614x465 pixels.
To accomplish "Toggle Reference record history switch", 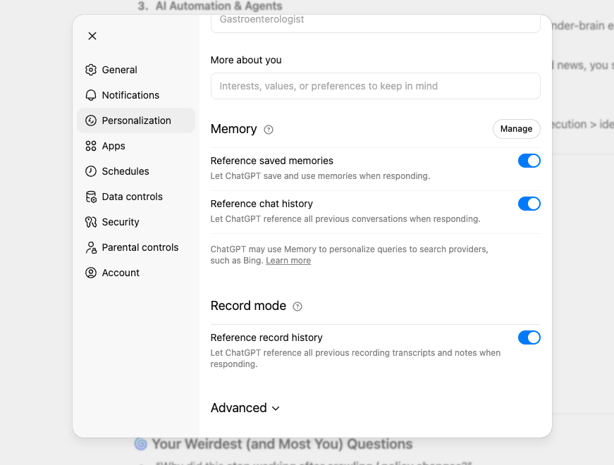I will 529,337.
